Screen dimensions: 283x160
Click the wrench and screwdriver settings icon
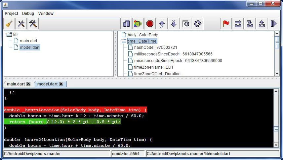coord(21,24)
